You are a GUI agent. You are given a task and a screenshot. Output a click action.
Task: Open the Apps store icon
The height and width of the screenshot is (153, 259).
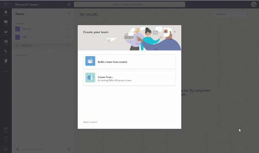point(6,130)
